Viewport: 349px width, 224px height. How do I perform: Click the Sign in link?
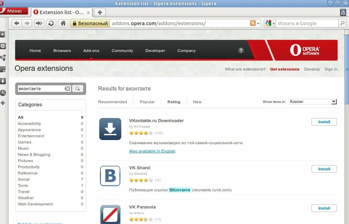tap(331, 69)
